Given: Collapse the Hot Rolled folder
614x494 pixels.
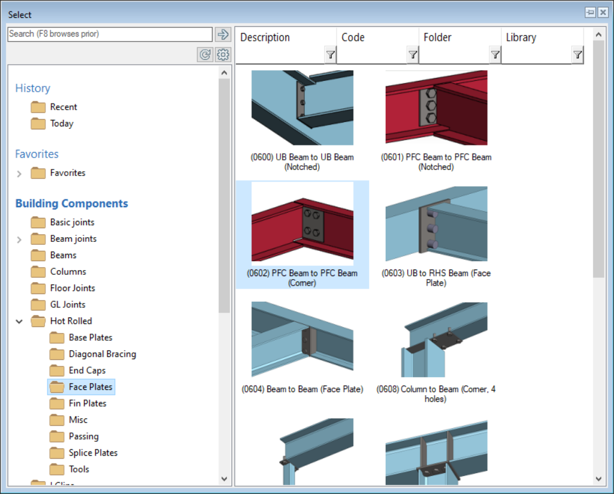Looking at the screenshot, I should (19, 322).
